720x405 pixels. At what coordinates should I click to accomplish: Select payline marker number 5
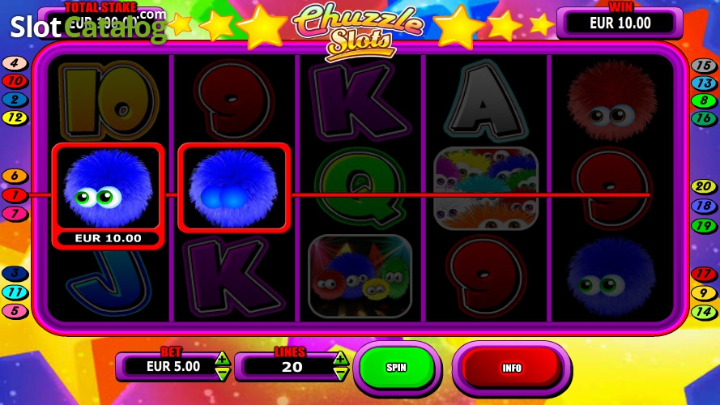click(15, 311)
